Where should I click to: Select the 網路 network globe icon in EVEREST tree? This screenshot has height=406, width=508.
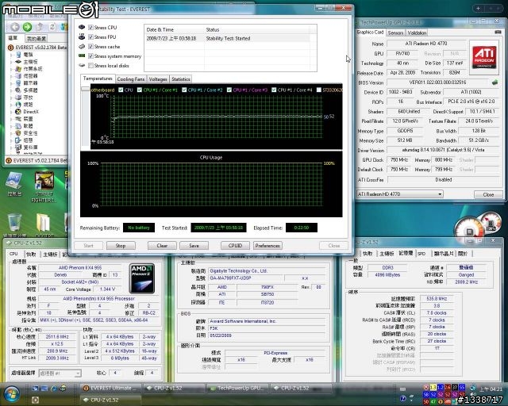tap(18, 104)
